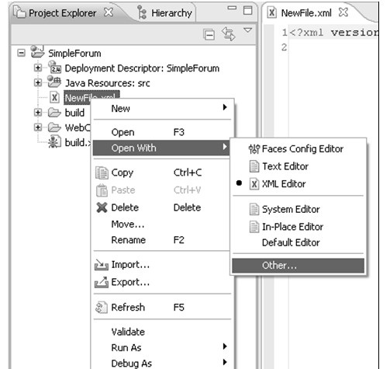390x369 pixels.
Task: Click the Collapse All toolbar icon
Action: pyautogui.click(x=209, y=34)
